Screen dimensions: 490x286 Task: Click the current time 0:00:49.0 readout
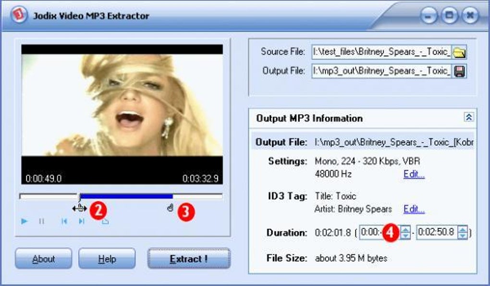pyautogui.click(x=43, y=178)
